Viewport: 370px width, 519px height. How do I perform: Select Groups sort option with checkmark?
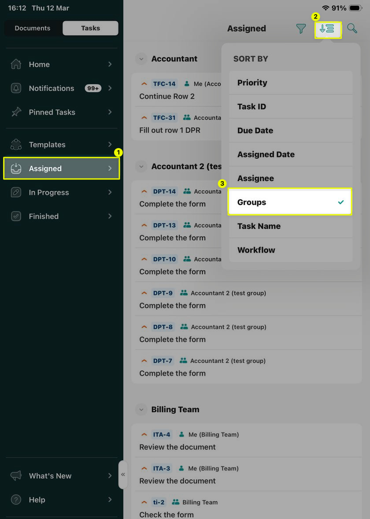(x=290, y=202)
